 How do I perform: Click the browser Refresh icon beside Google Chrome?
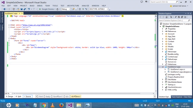[x=57, y=9]
